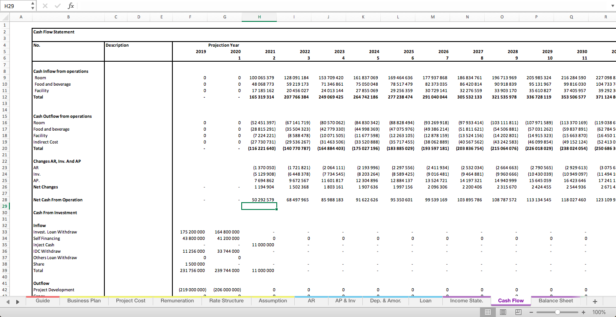This screenshot has height=317, width=616.
Task: Open the Balance Sheet tab
Action: [556, 301]
